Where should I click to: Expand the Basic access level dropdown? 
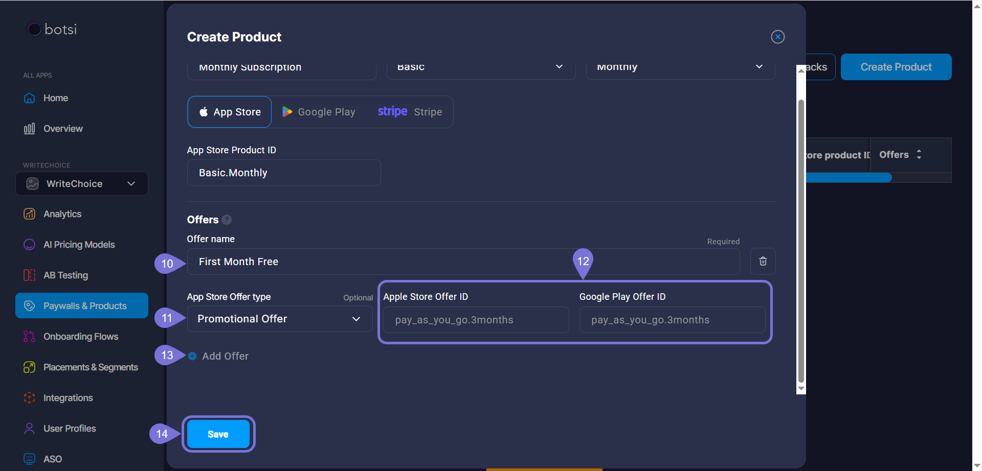coord(481,67)
